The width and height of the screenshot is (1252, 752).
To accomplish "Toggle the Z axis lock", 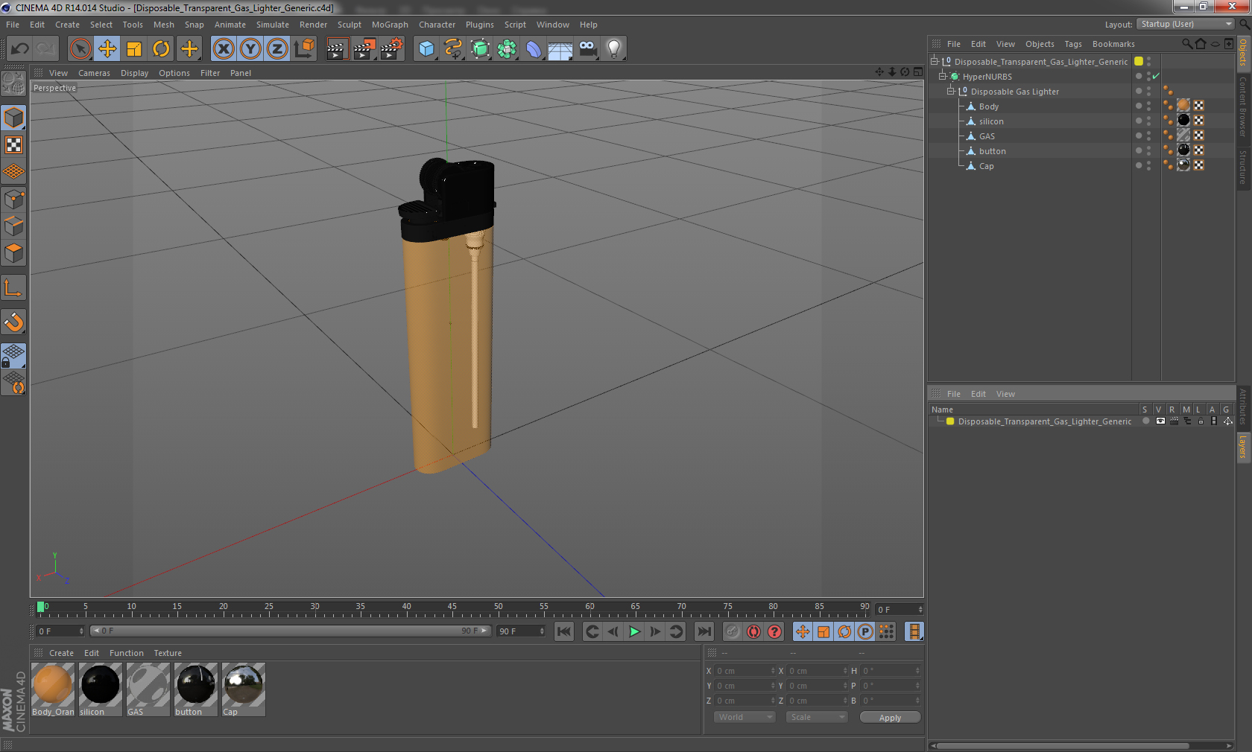I will tap(277, 49).
